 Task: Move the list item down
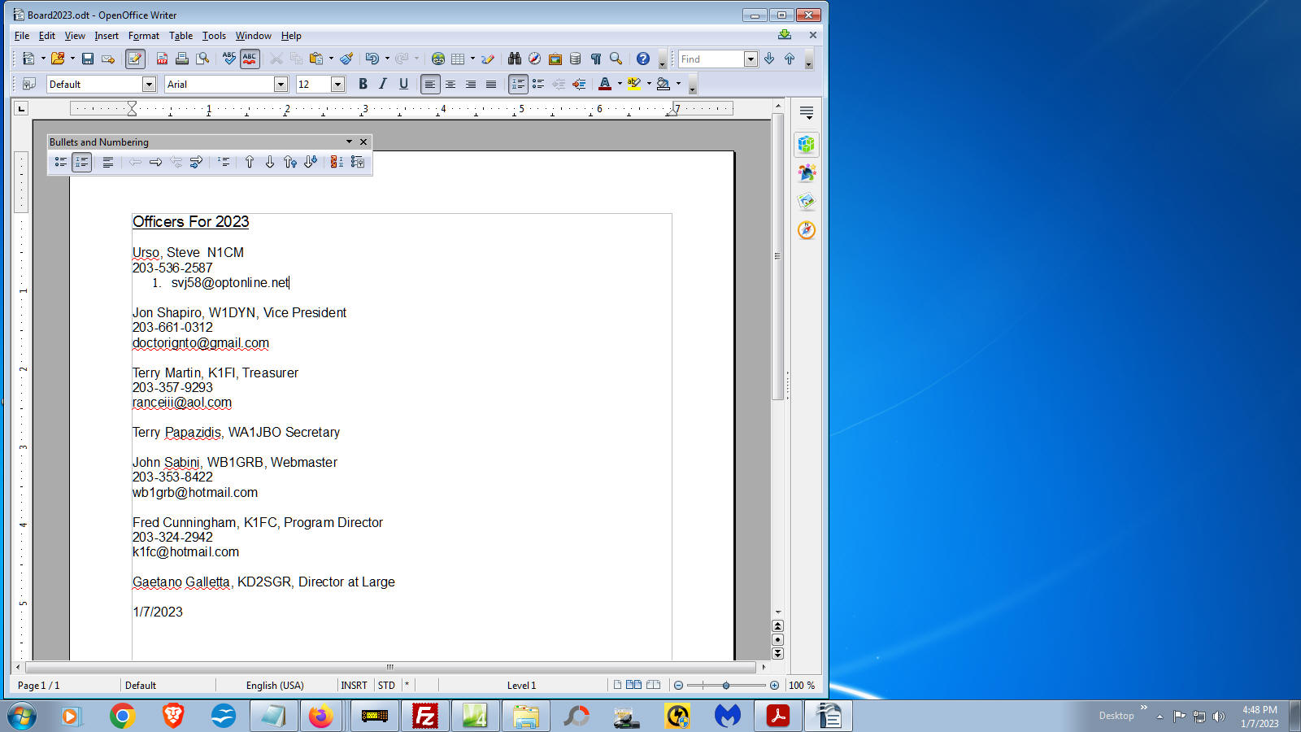(270, 163)
